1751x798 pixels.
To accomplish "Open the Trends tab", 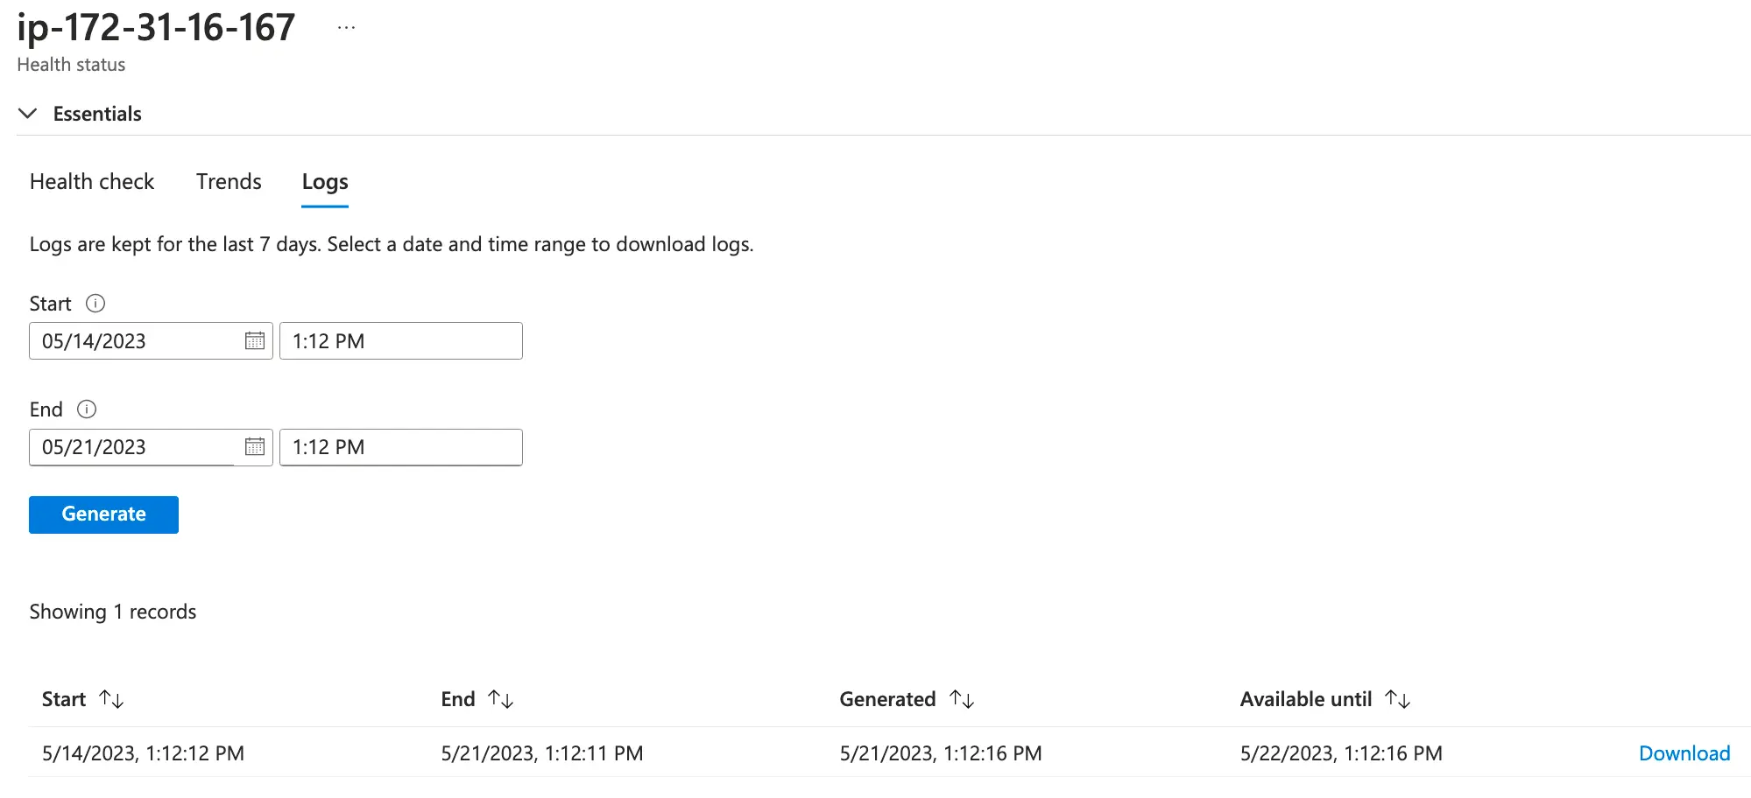I will click(229, 181).
